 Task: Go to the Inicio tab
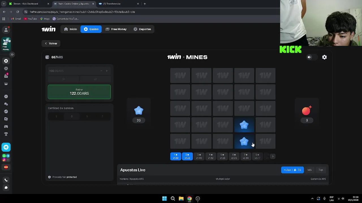click(70, 29)
